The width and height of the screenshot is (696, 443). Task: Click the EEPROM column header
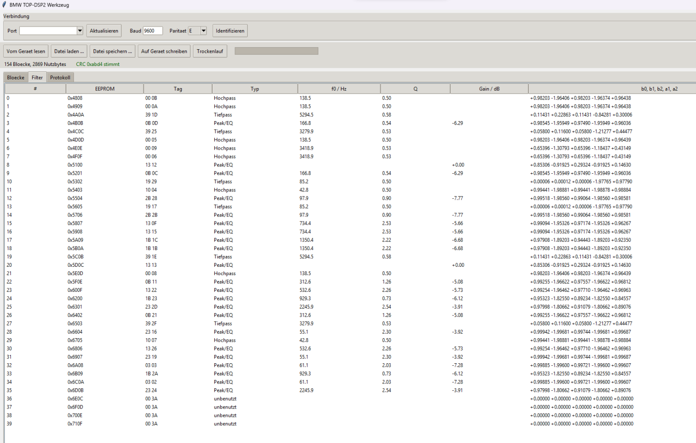point(105,89)
